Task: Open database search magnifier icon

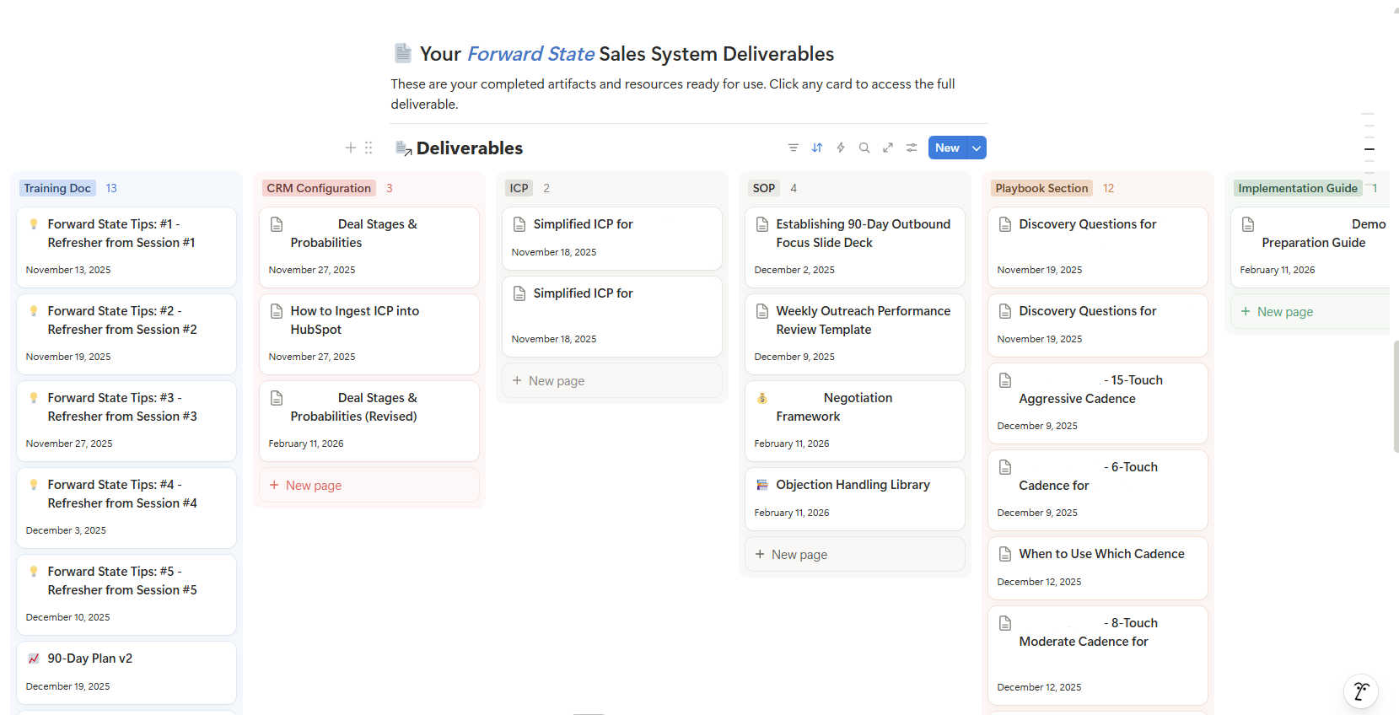Action: (864, 148)
